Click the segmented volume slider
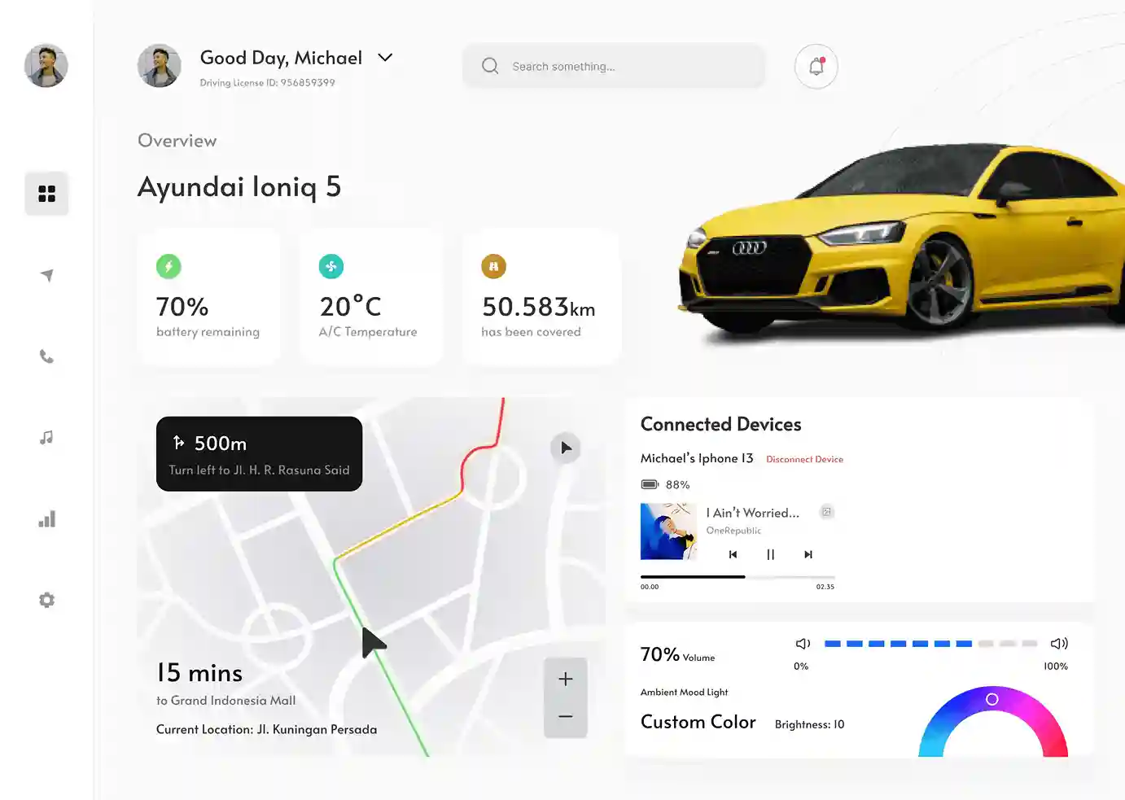Image resolution: width=1125 pixels, height=800 pixels. click(930, 644)
